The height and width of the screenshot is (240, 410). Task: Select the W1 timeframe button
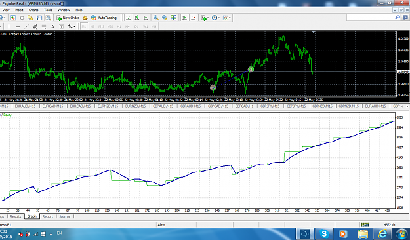pyautogui.click(x=146, y=26)
